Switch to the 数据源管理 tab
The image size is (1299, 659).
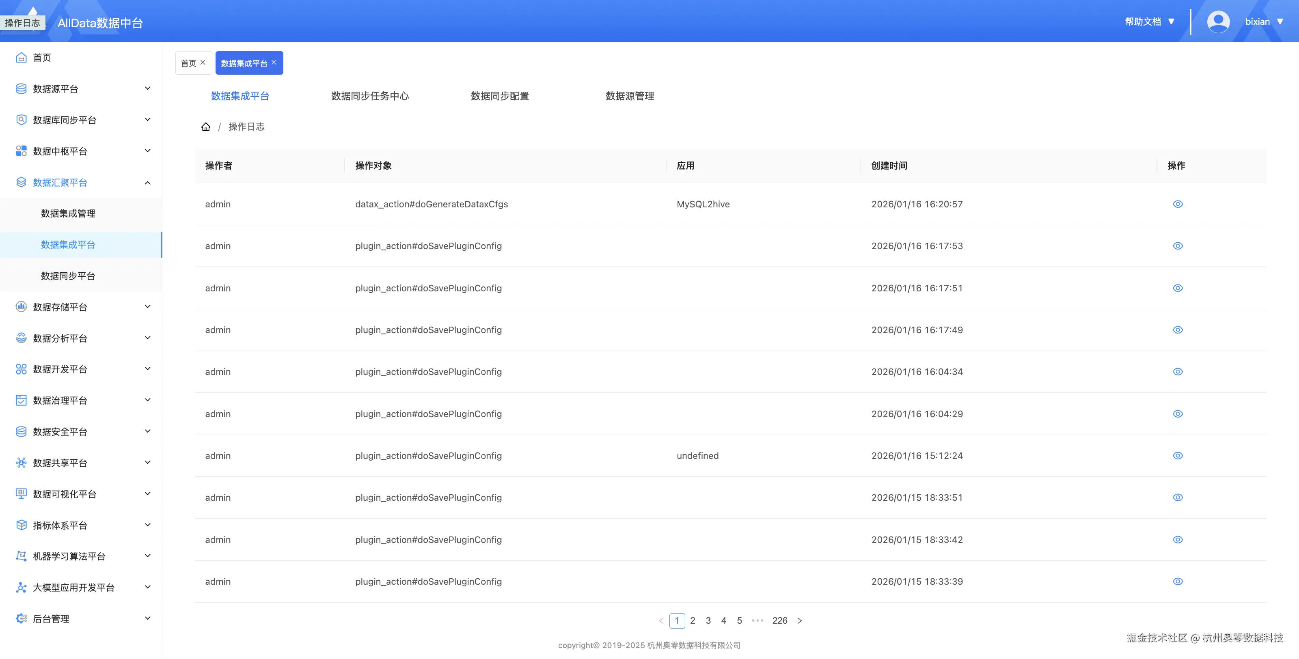tap(629, 96)
